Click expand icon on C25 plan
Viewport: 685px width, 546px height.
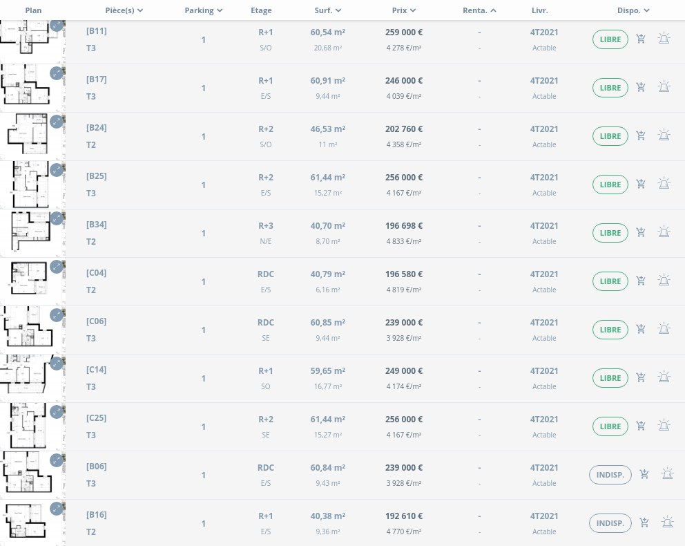tap(57, 412)
